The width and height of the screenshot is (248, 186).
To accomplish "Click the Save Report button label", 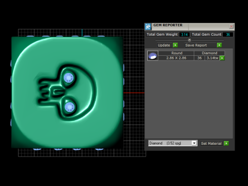I will pyautogui.click(x=196, y=45).
